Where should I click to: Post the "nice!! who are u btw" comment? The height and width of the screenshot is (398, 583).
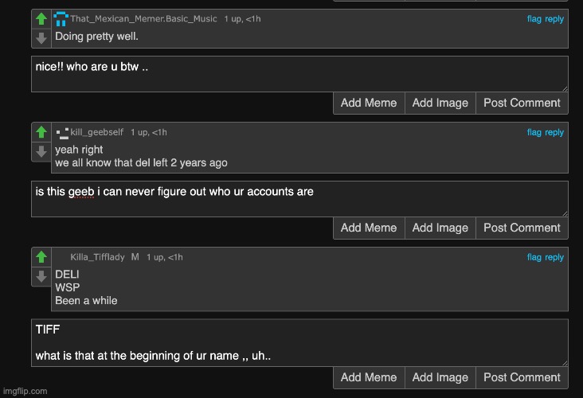point(522,103)
